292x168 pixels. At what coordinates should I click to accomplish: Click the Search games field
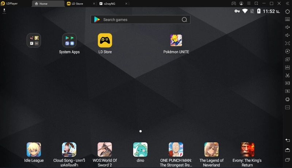click(141, 19)
